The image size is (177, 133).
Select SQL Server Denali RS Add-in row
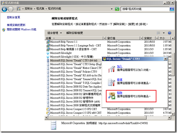(74, 75)
